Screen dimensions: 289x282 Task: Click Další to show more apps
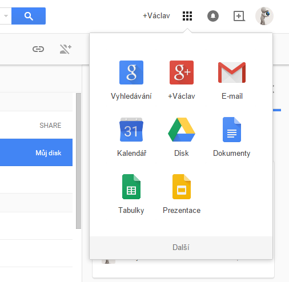pyautogui.click(x=181, y=248)
